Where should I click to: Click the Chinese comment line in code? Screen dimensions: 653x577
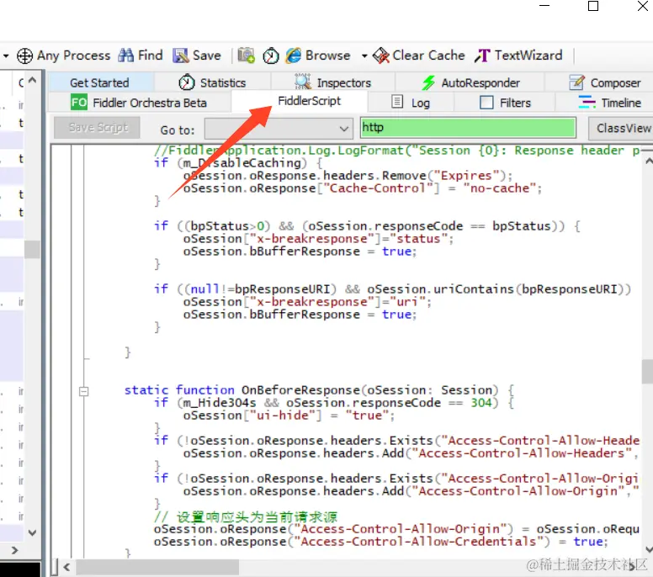tap(246, 516)
